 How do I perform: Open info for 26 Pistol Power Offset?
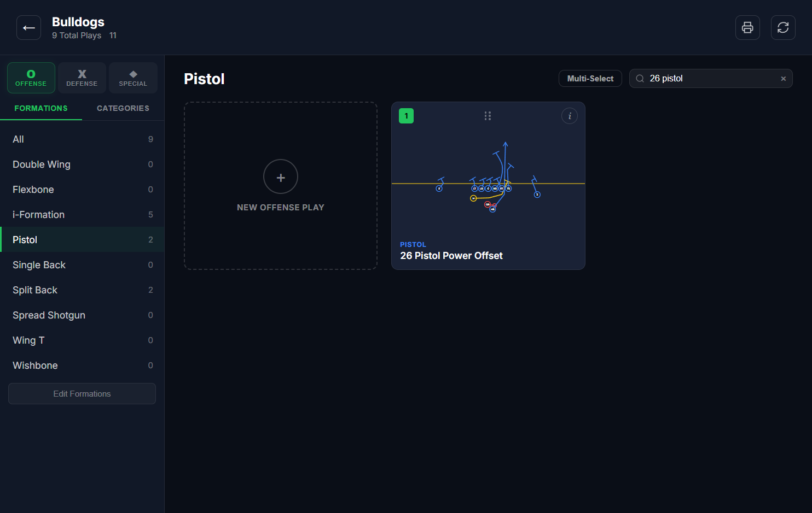coord(570,116)
